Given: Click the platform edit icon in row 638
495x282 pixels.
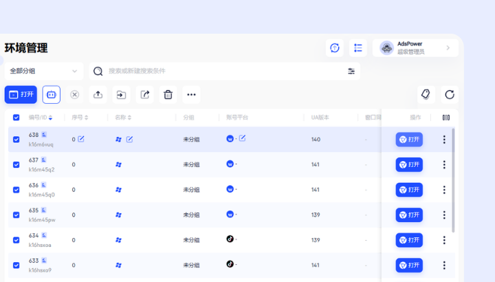Looking at the screenshot, I should tap(242, 138).
